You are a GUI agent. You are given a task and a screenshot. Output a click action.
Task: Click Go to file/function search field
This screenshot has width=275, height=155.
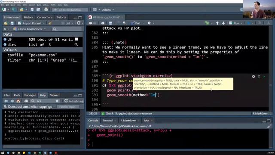pos(70,10)
